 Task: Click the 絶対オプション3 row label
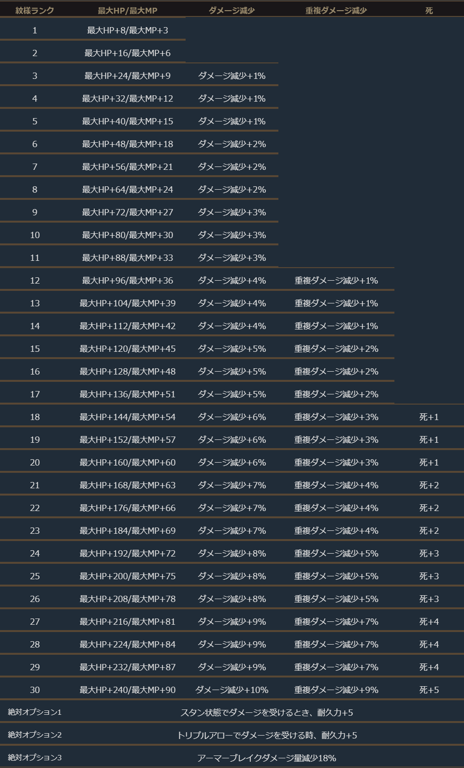click(x=35, y=758)
